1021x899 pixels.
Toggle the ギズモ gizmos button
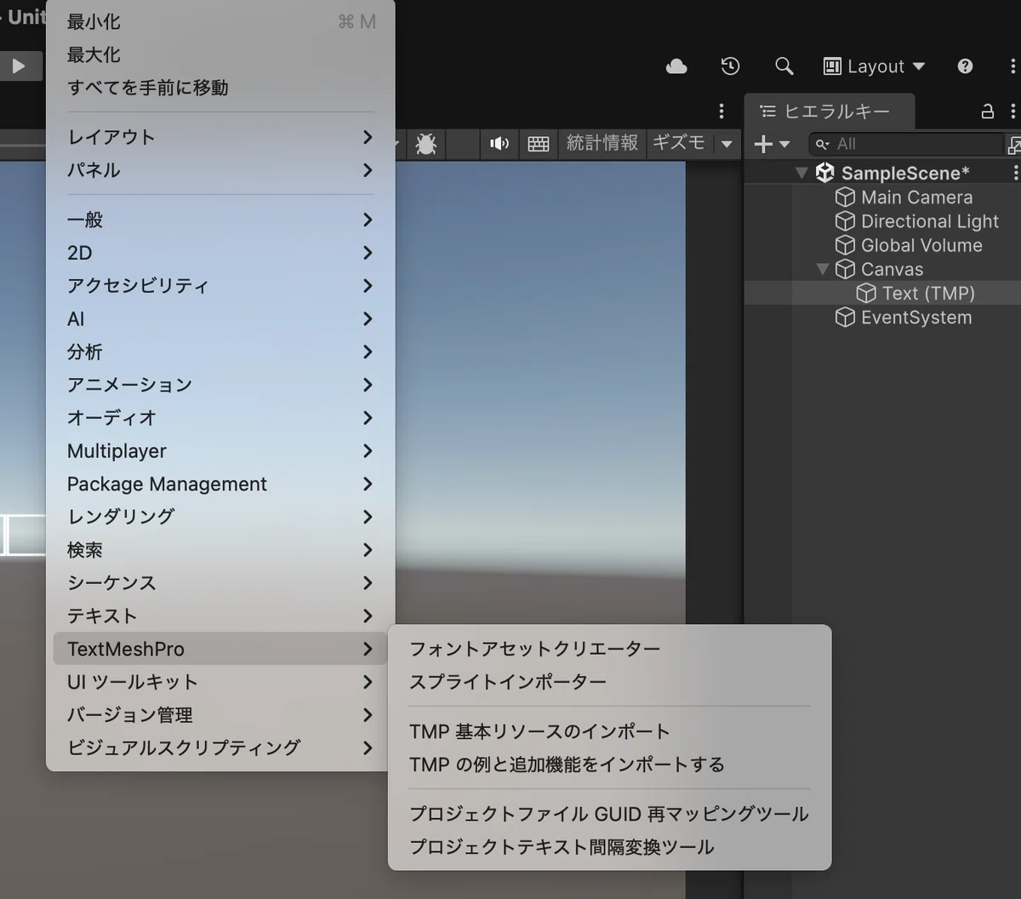click(x=679, y=143)
